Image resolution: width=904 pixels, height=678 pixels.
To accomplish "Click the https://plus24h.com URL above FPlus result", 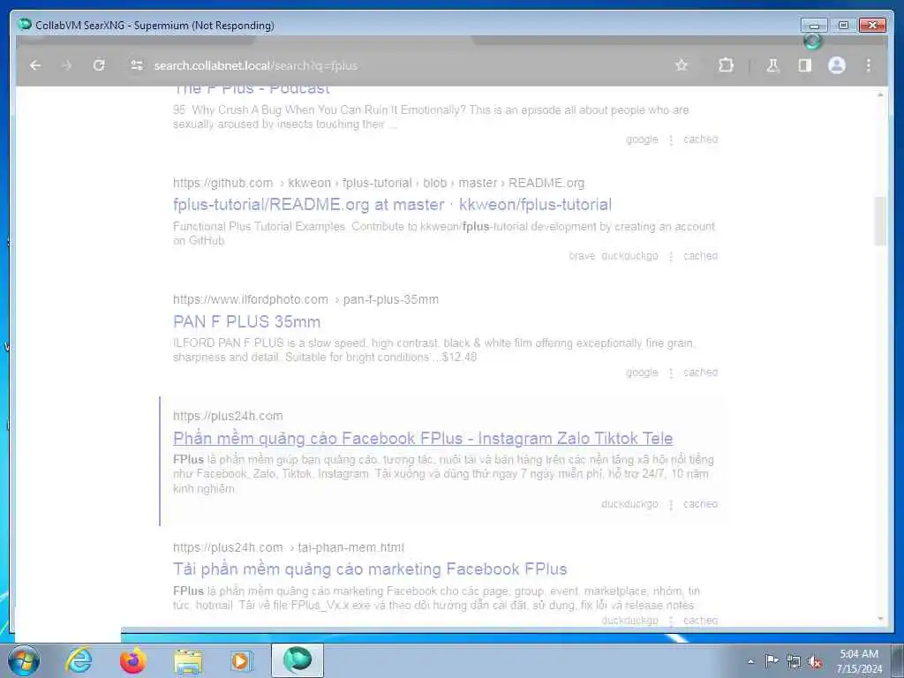I will point(228,416).
